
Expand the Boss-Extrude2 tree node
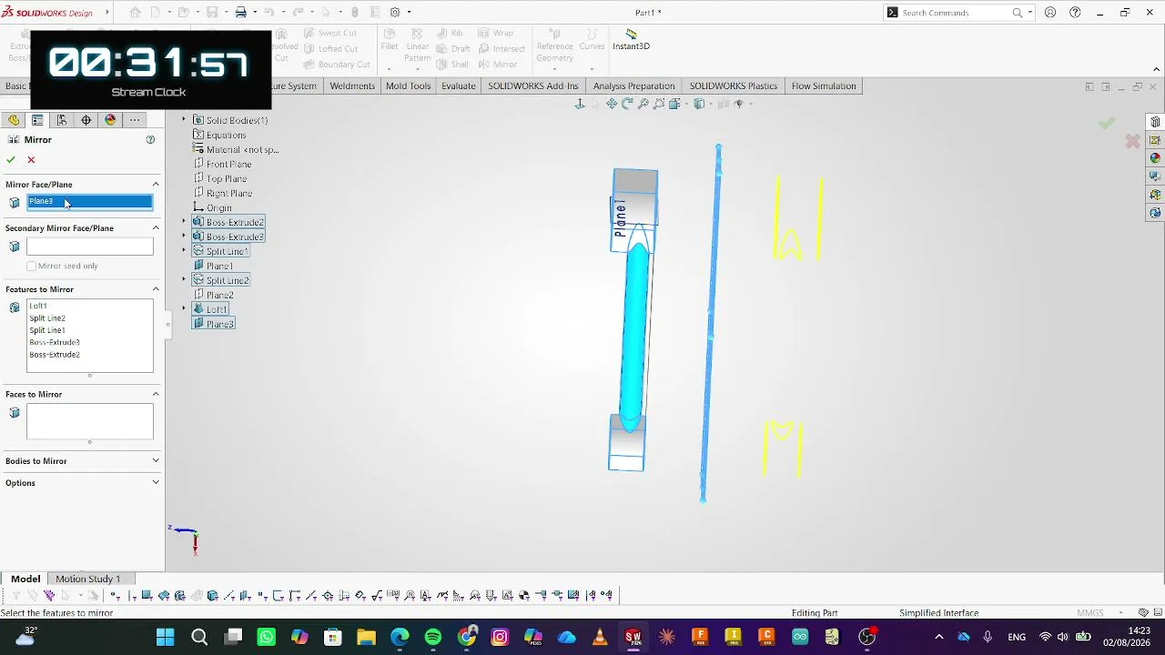pos(184,222)
